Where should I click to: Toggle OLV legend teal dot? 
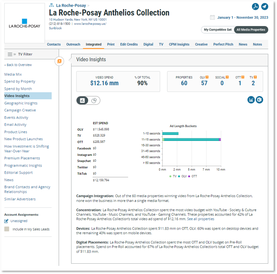179,176
